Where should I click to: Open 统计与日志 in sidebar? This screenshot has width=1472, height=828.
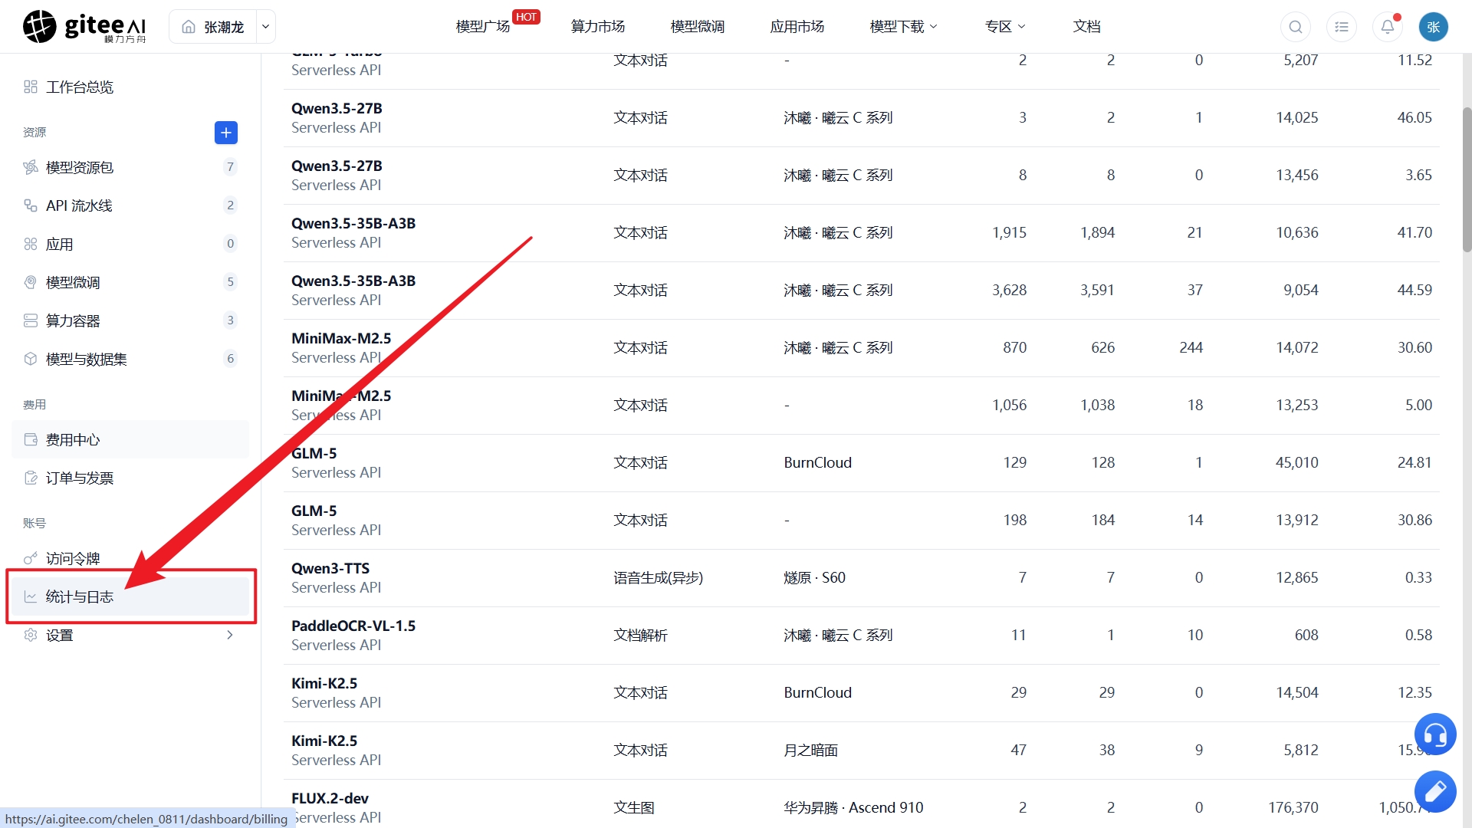(x=130, y=596)
